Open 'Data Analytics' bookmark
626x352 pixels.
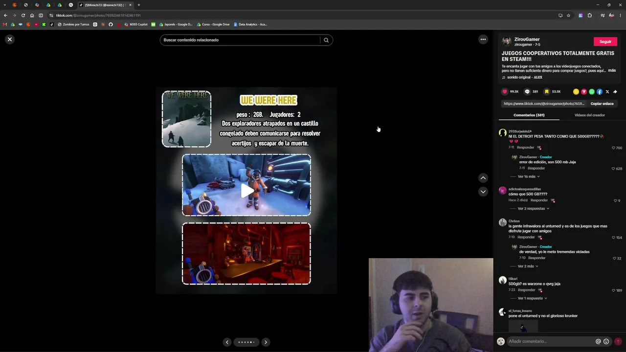(250, 24)
